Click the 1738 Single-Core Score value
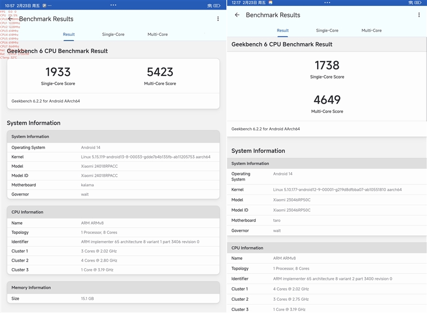Viewport: 427px width, 313px height. [327, 65]
